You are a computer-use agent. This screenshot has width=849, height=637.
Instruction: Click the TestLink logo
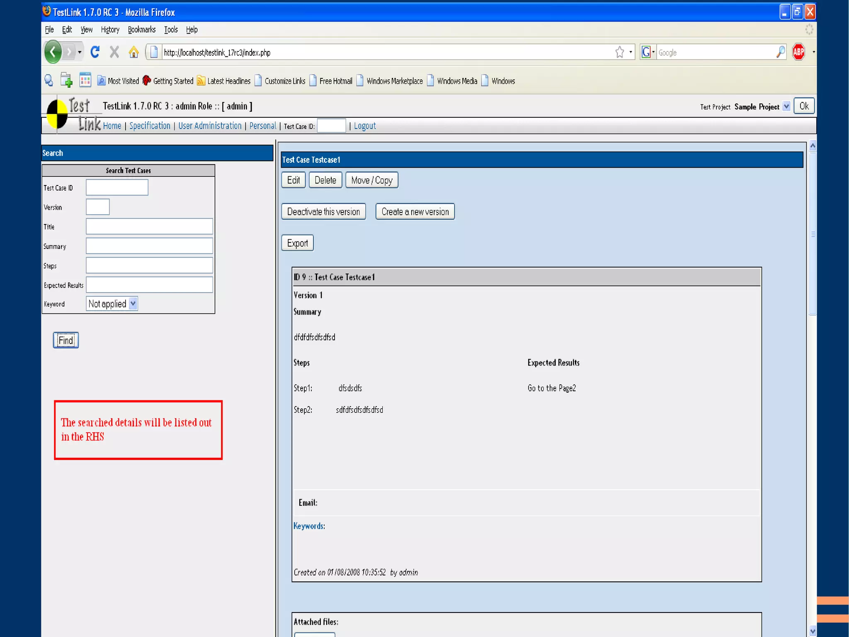(x=73, y=114)
